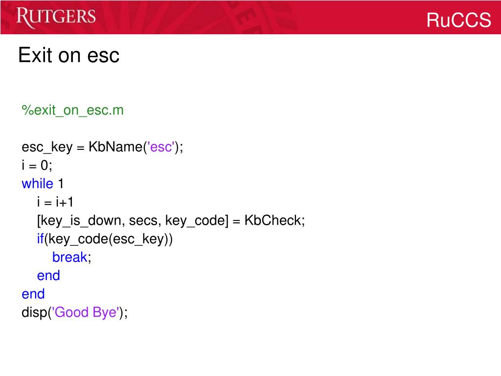Click the blue 'if' keyword
Viewport: 501px width, 376px height.
pos(40,239)
